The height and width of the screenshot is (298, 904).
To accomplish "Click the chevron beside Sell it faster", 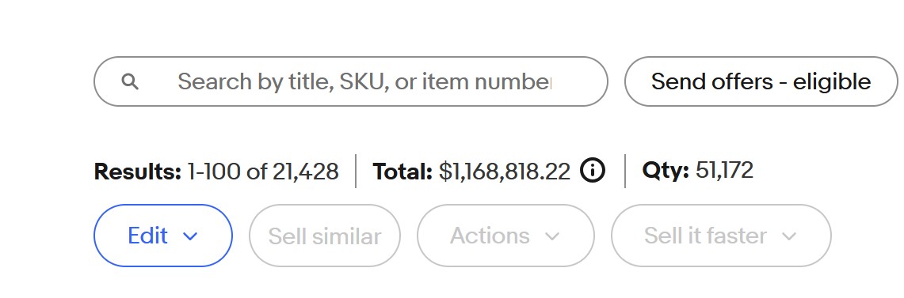I will tap(789, 236).
